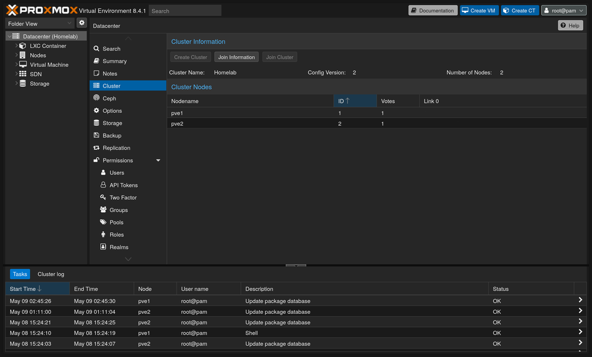Open details arrow for May 09 02:45:26 task
592x357 pixels.
coord(580,300)
